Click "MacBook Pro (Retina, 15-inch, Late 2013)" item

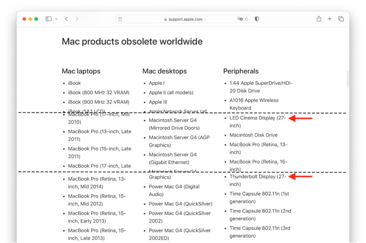97,234
